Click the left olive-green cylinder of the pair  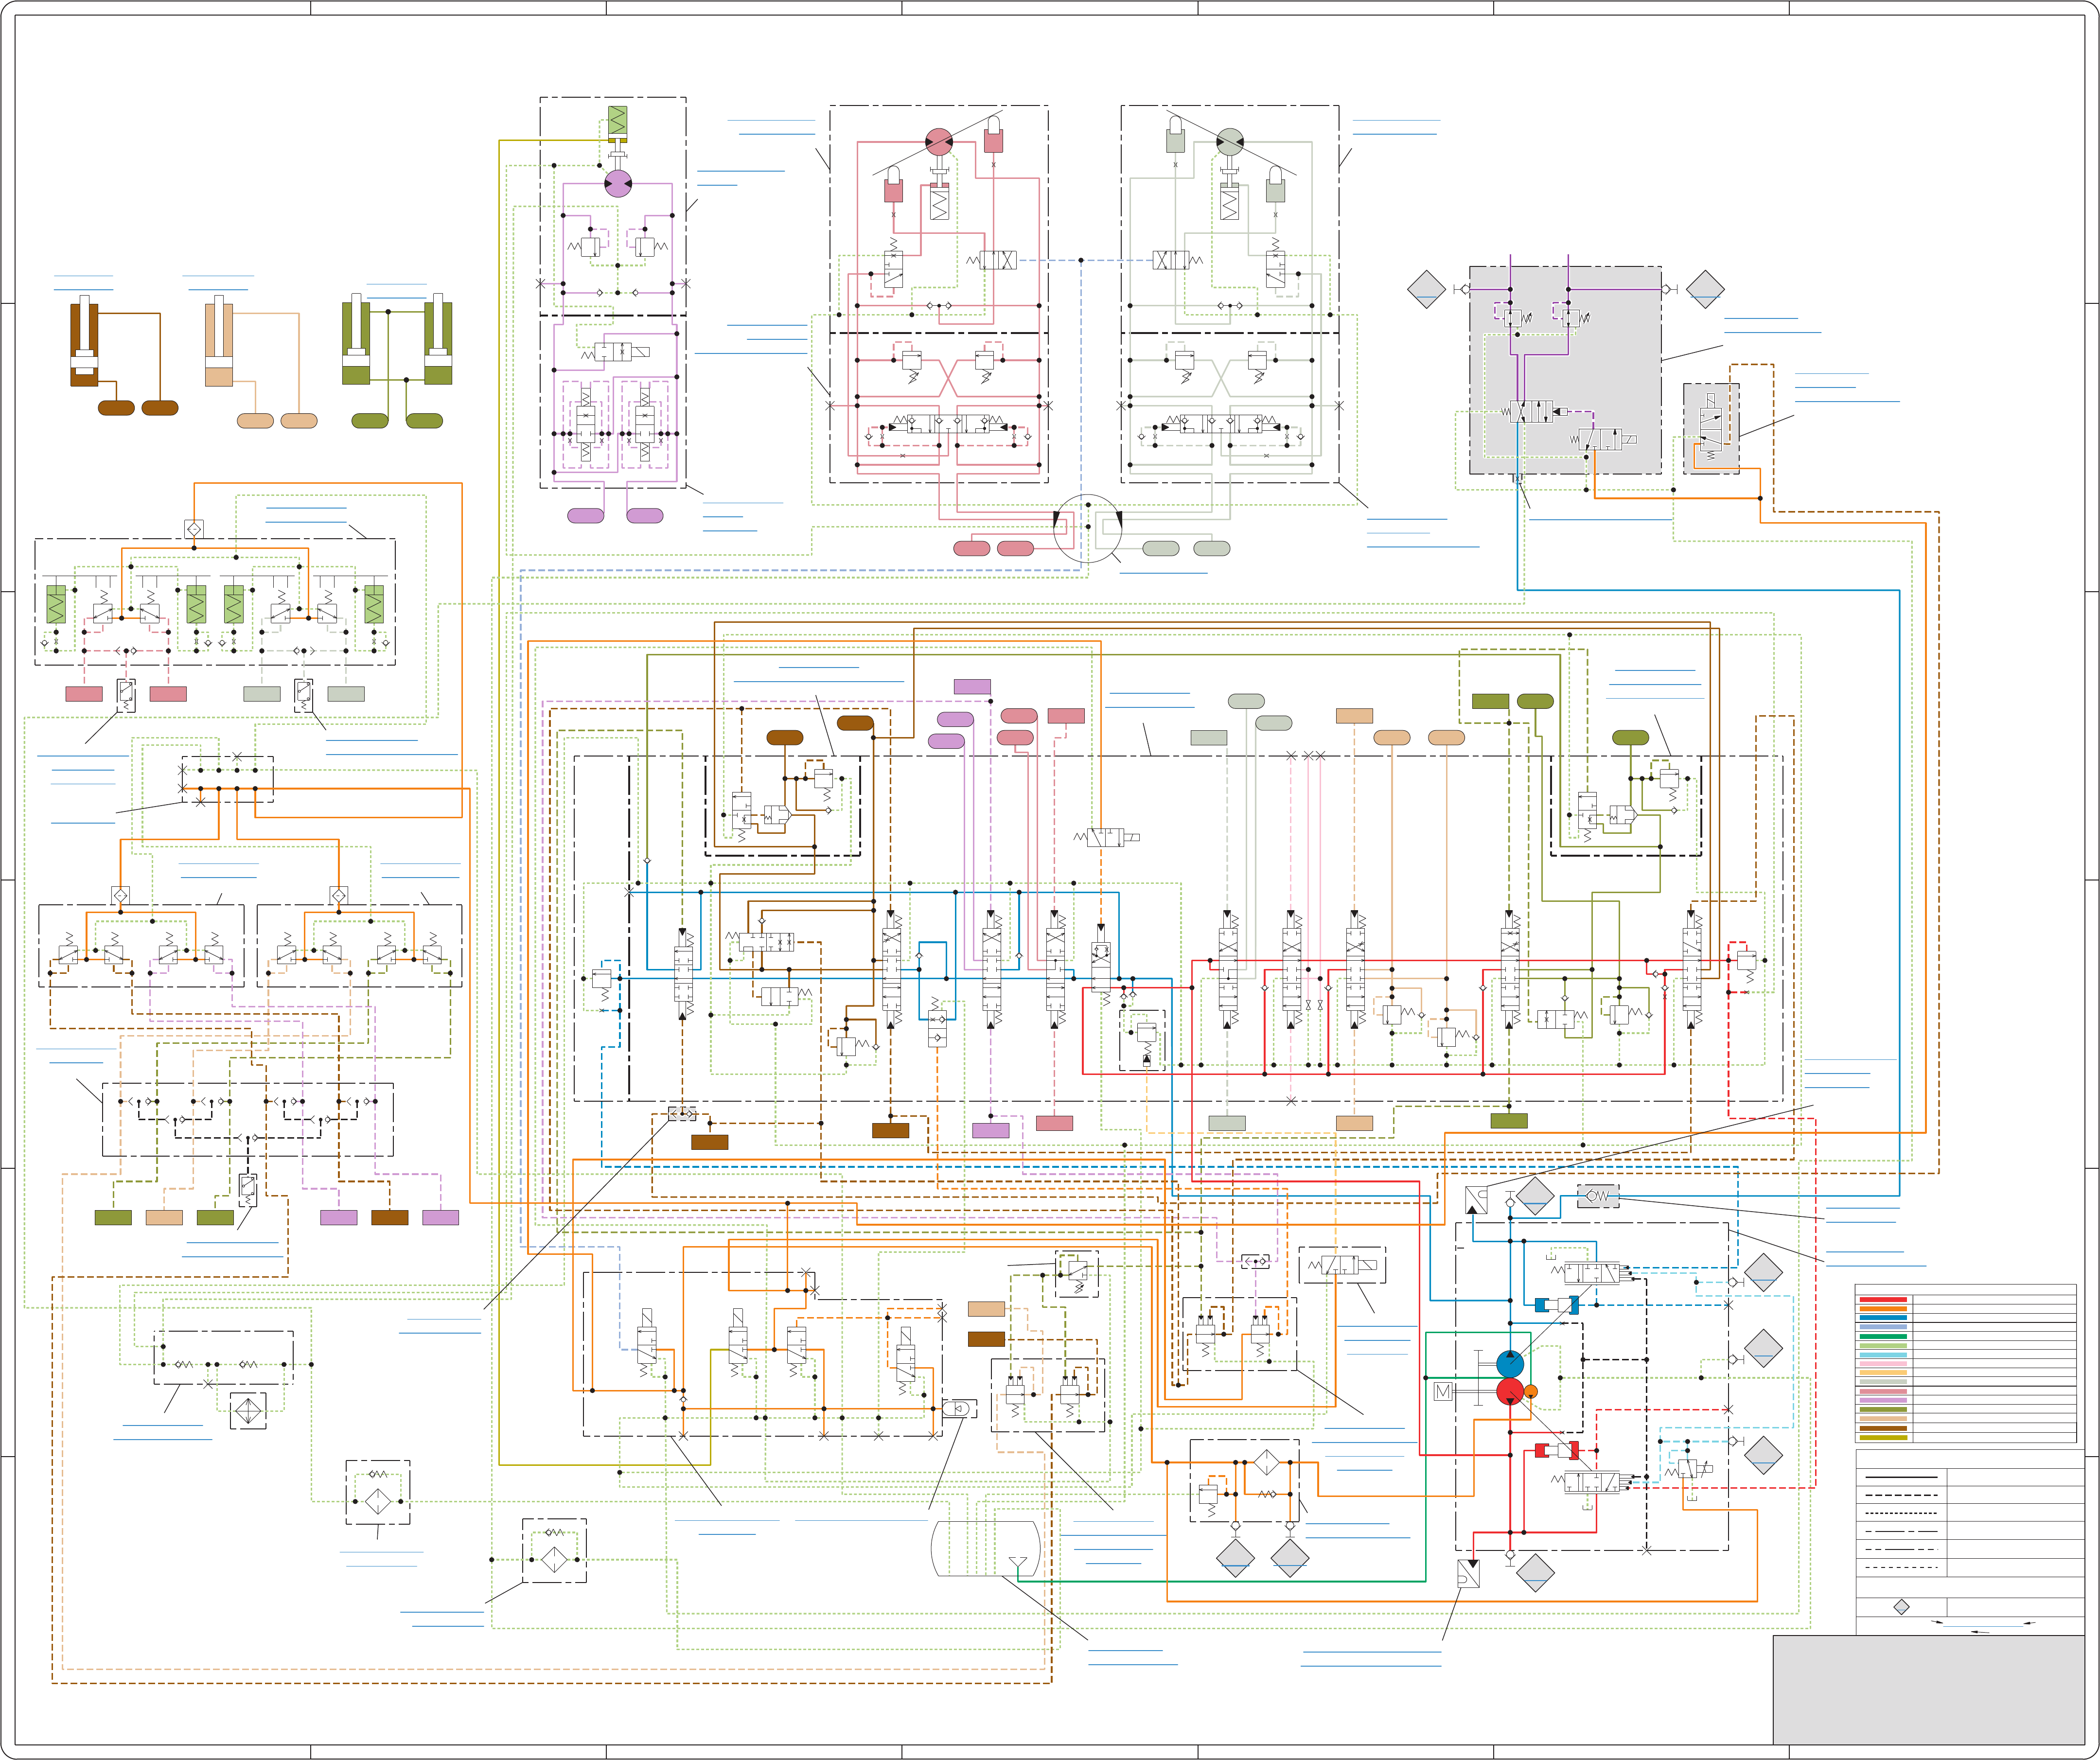(356, 339)
